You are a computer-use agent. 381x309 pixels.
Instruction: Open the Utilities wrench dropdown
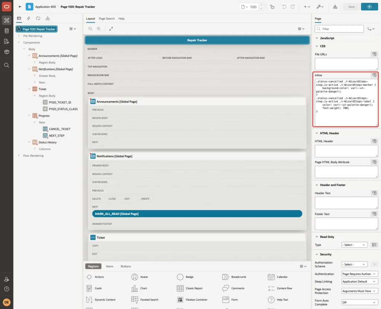click(x=320, y=7)
